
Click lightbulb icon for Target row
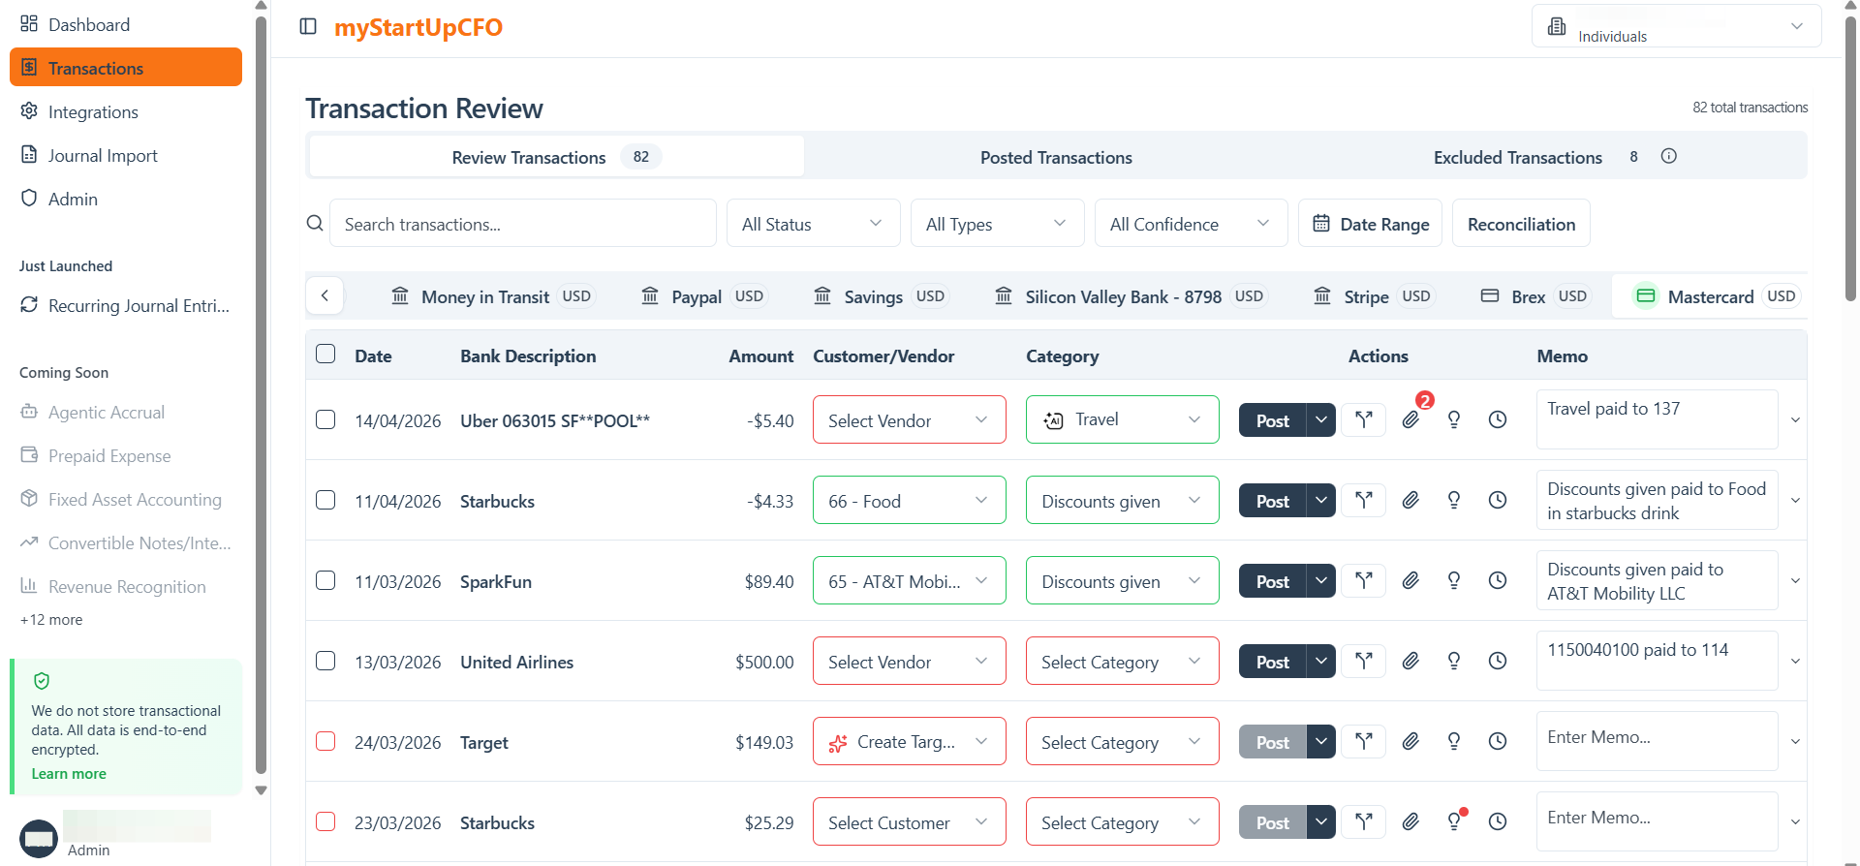tap(1454, 741)
